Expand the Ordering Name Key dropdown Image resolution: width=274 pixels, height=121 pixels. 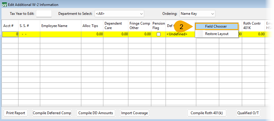point(197,14)
